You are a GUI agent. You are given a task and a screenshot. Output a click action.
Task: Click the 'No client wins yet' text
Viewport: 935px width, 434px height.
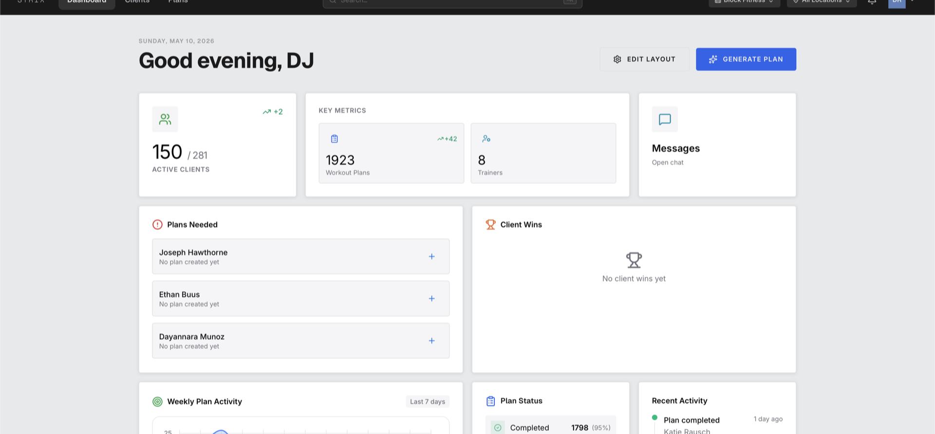634,279
